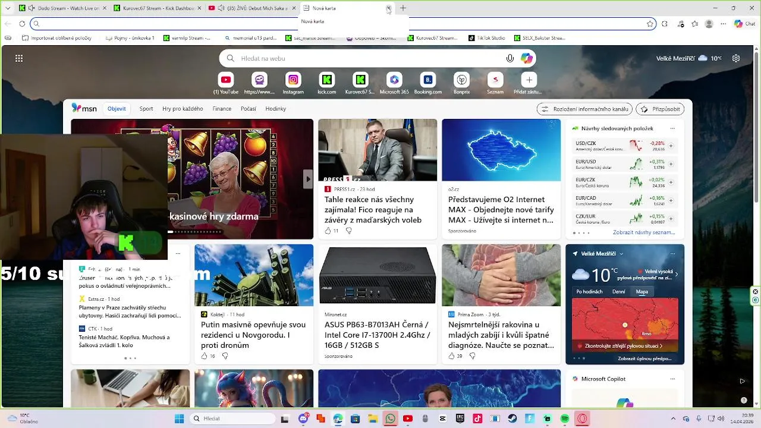This screenshot has width=761, height=428.
Task: Switch to the Počasí feed tab
Action: 249,109
